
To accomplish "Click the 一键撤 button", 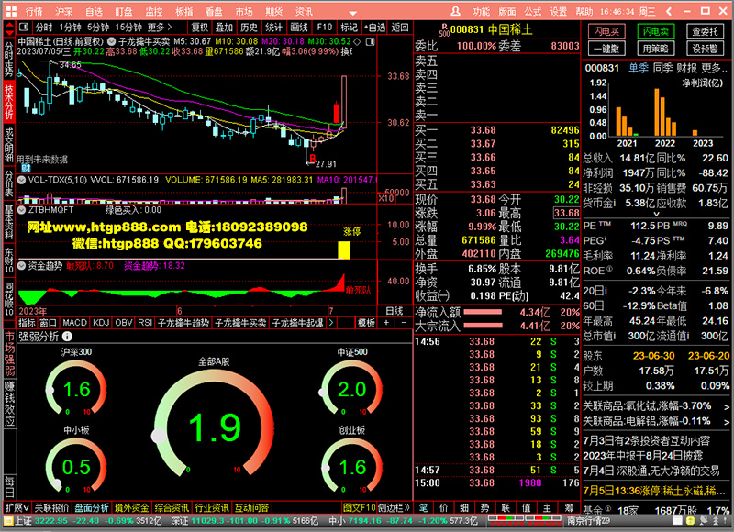I will tap(606, 49).
